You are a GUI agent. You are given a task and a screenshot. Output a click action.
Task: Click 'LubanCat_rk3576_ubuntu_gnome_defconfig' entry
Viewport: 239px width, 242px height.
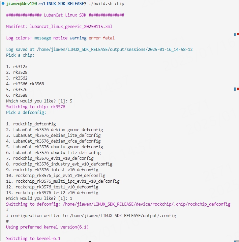pyautogui.click(x=58, y=147)
